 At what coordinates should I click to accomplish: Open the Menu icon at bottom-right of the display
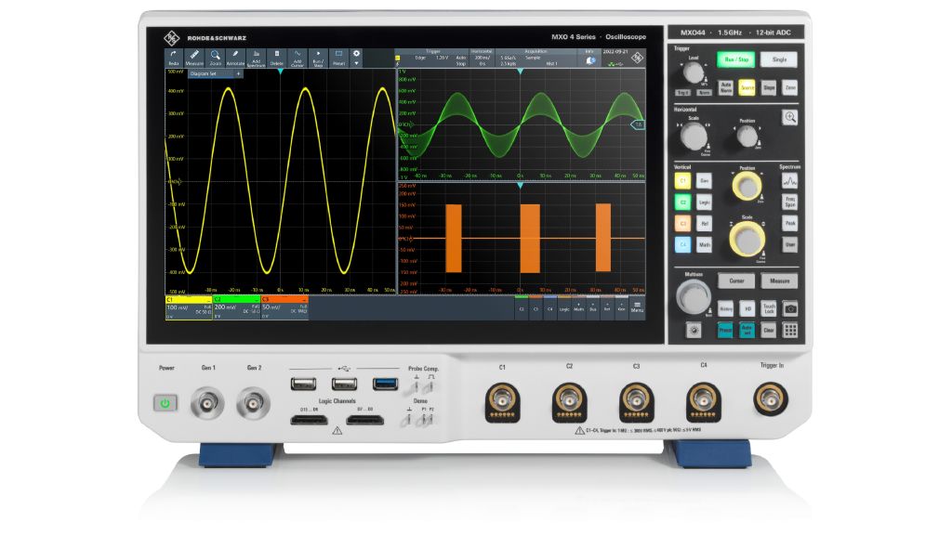[637, 307]
